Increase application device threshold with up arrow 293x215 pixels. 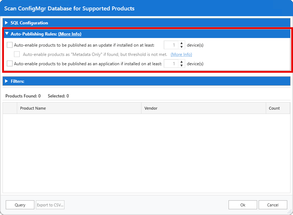182,62
